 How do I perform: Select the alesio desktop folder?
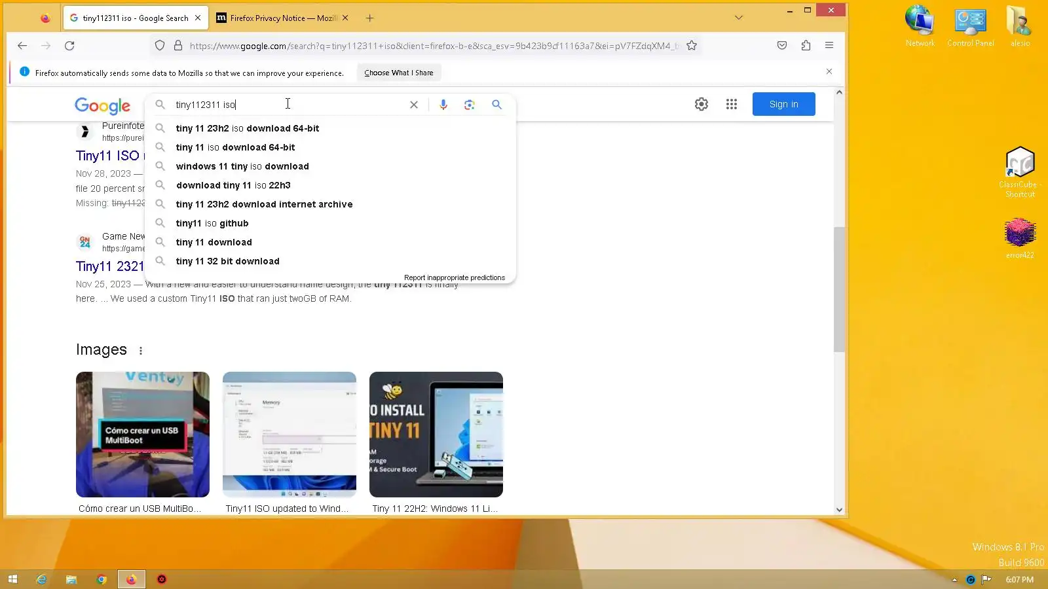click(x=1020, y=26)
